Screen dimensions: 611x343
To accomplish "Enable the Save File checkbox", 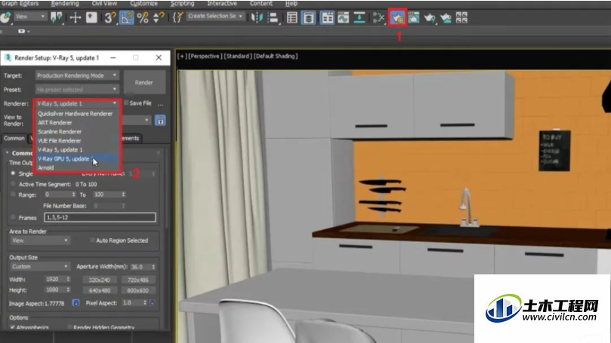I will point(126,103).
